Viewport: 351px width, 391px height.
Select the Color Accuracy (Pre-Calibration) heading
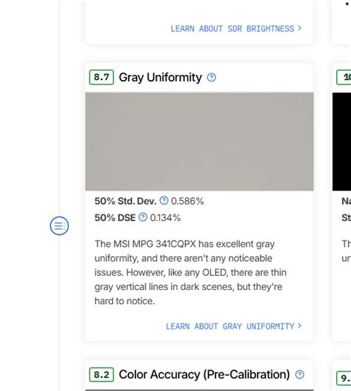pyautogui.click(x=204, y=375)
